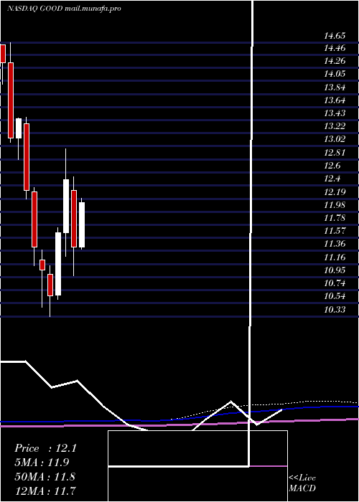Select the 10.33 price axis label
The width and height of the screenshot is (359, 502).
pyautogui.click(x=335, y=310)
